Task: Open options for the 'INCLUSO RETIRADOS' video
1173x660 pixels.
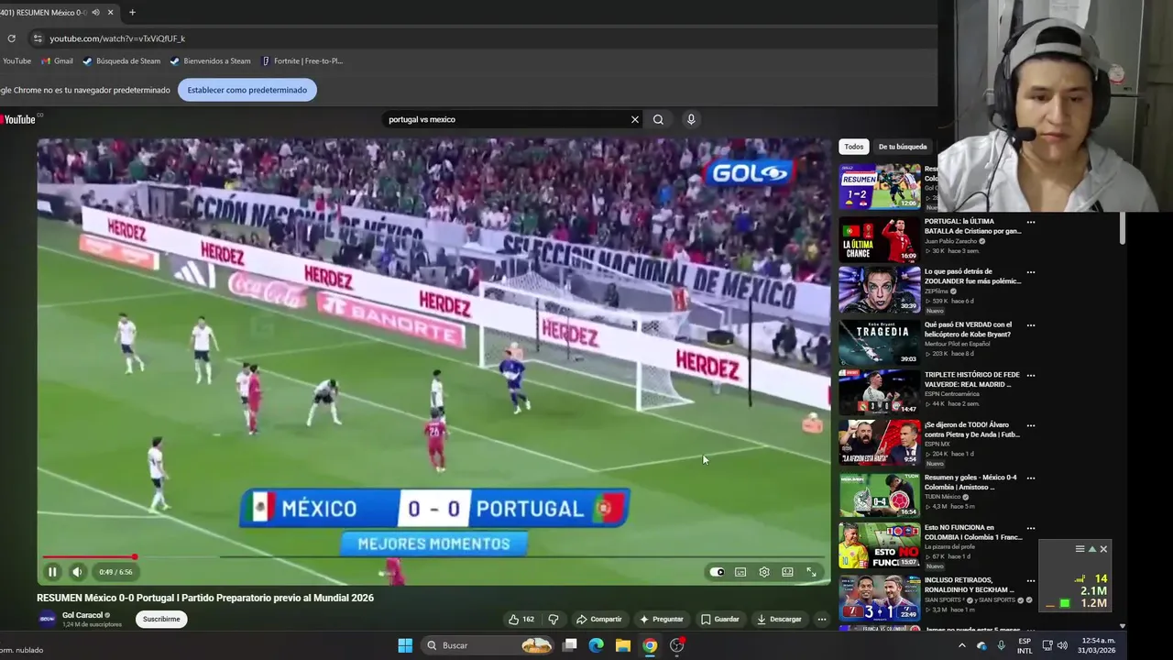Action: point(1031,580)
